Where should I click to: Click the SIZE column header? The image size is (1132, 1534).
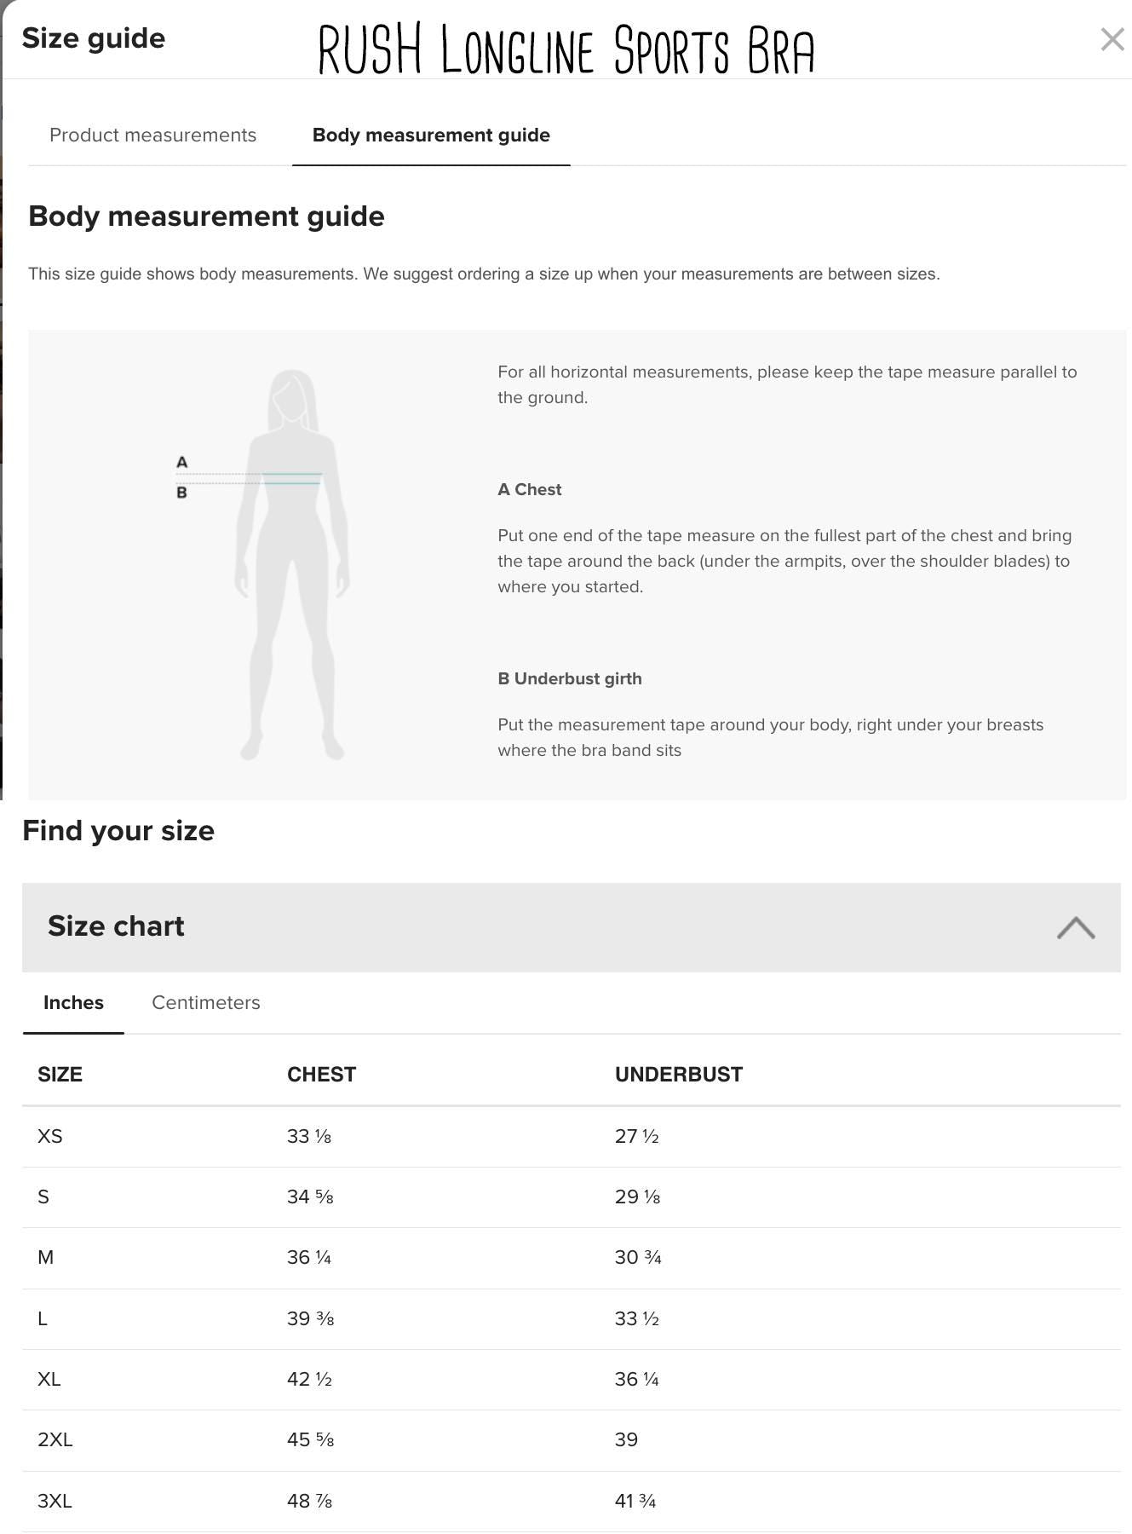tap(60, 1075)
